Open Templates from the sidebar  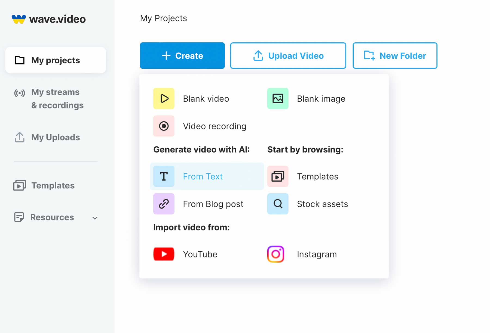[x=53, y=185]
